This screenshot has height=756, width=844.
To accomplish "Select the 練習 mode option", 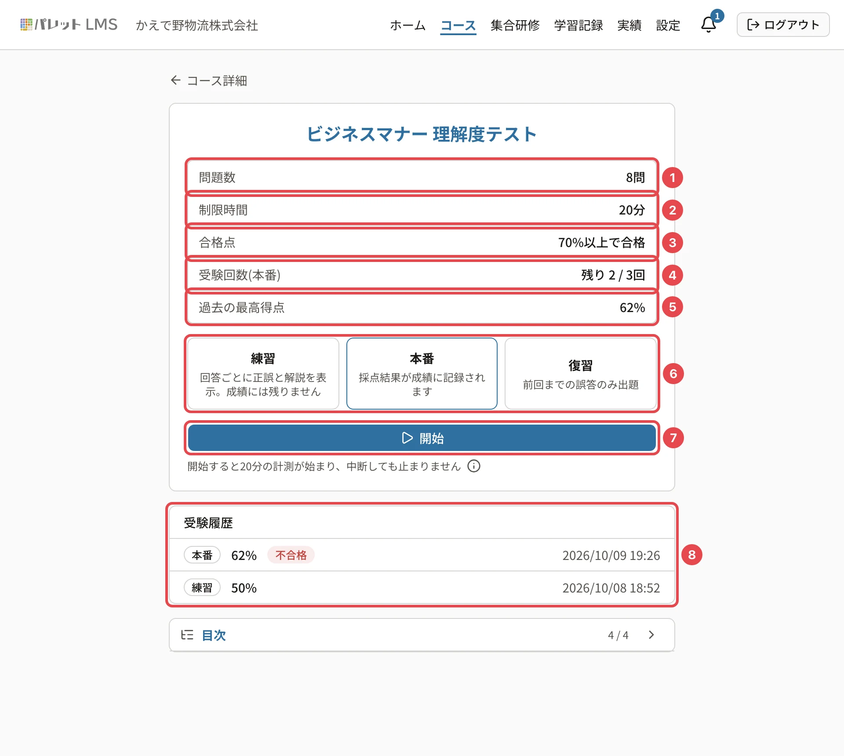I will [263, 374].
